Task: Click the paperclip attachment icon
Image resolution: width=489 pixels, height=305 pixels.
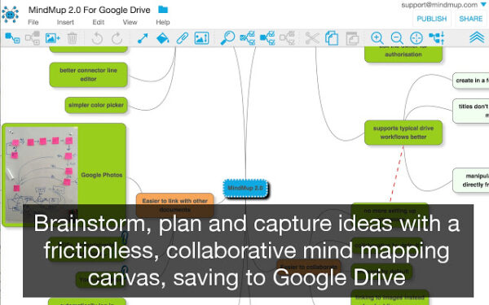Action: pos(183,38)
